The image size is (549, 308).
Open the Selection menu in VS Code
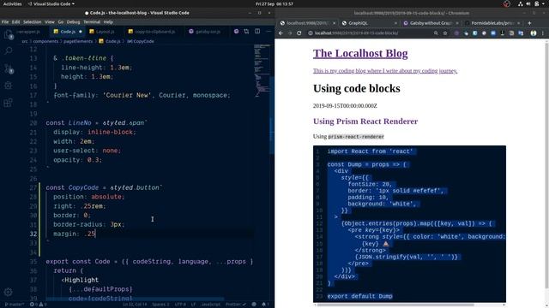(33, 22)
